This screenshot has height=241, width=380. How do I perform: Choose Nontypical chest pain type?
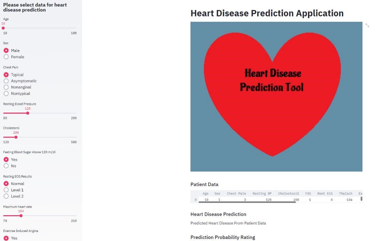[x=6, y=93]
